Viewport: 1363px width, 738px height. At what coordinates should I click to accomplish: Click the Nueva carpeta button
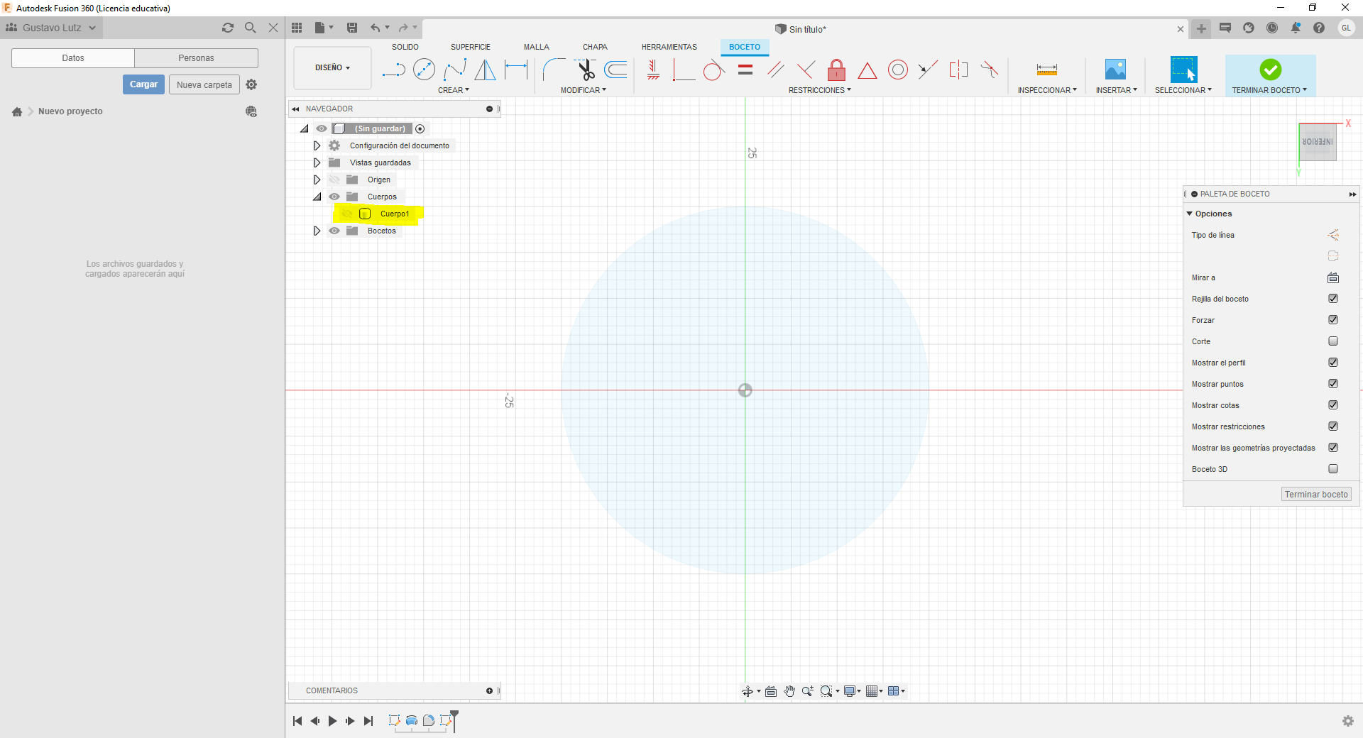pos(204,84)
